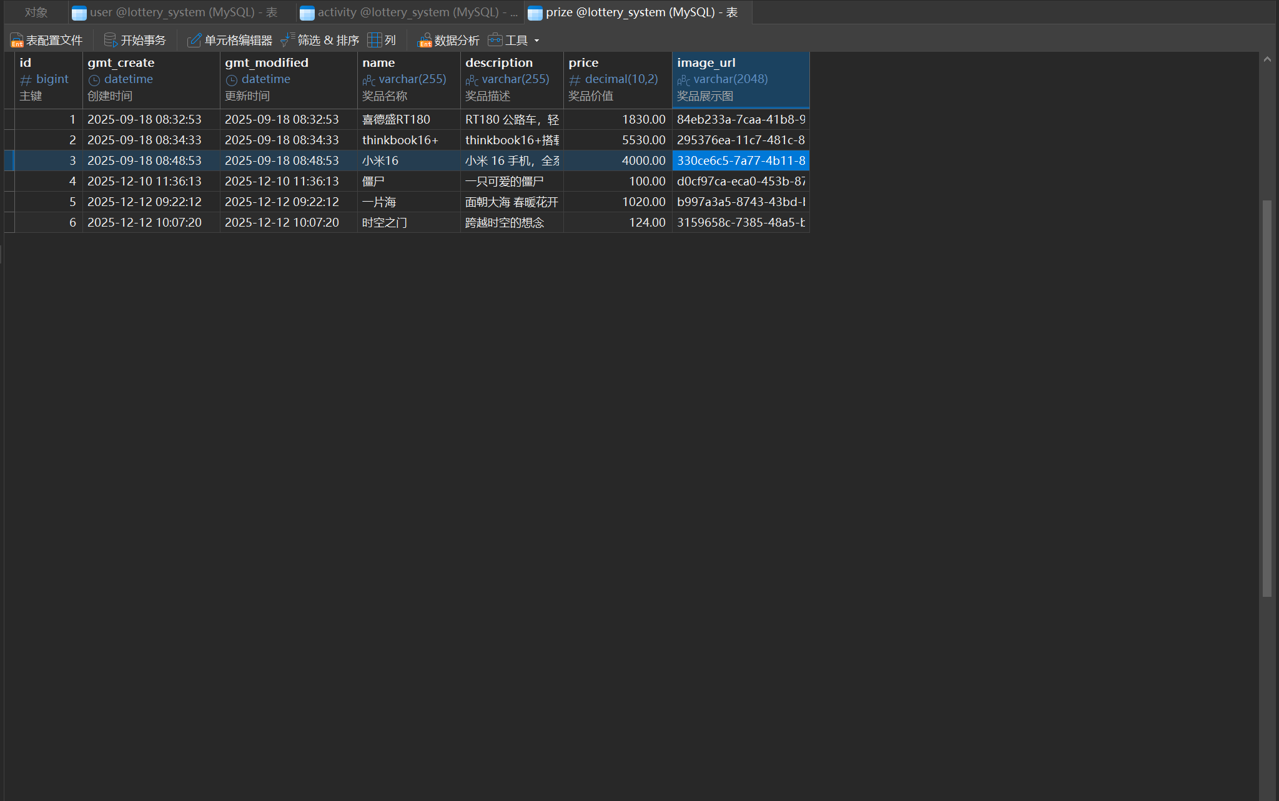Open the 表配置文件 table profile icon

(x=17, y=41)
